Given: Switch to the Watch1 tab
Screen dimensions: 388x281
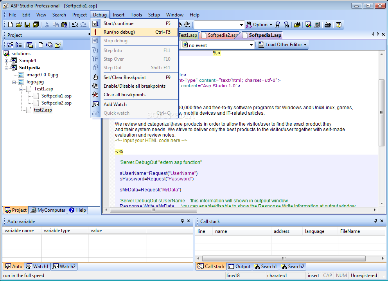Looking at the screenshot, I should 38,267.
